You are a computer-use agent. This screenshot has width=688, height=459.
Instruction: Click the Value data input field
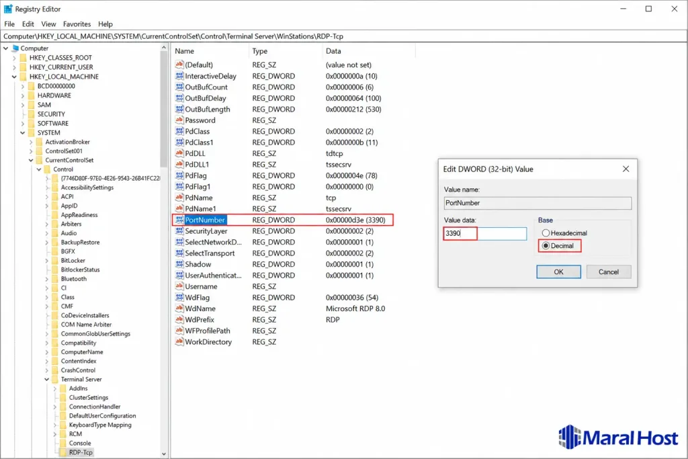pyautogui.click(x=485, y=233)
